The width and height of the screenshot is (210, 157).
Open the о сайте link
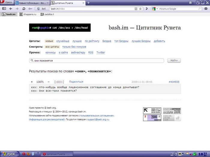click(x=63, y=52)
